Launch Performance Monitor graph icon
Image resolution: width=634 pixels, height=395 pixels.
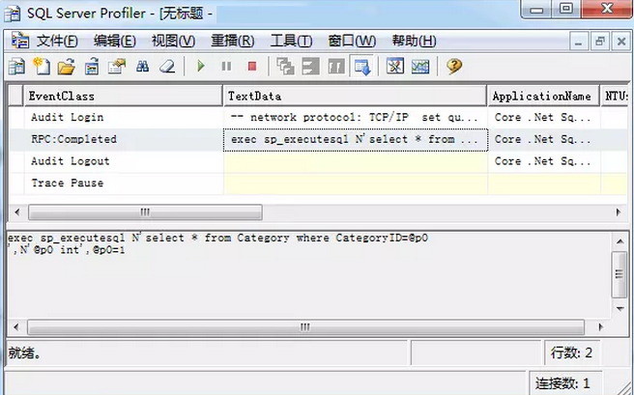pos(420,67)
